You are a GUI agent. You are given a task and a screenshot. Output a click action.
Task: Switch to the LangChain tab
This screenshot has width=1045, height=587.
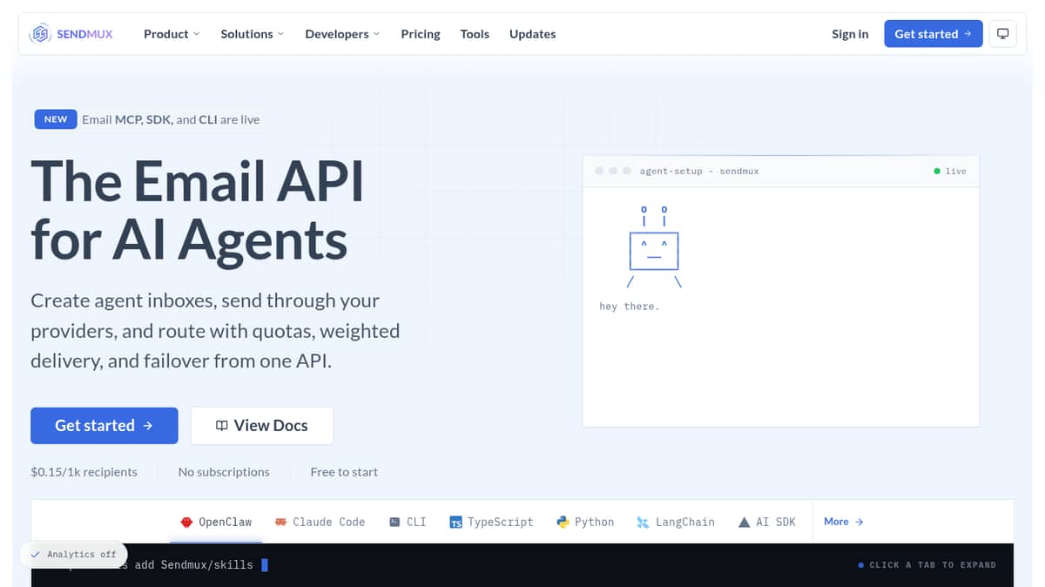[x=676, y=522]
